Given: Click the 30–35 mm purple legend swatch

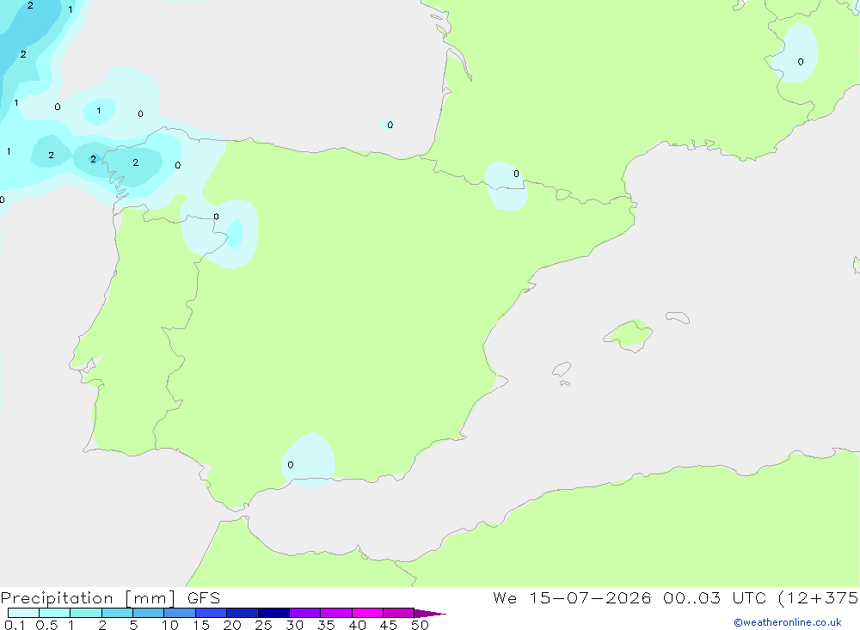Looking at the screenshot, I should coord(305,613).
